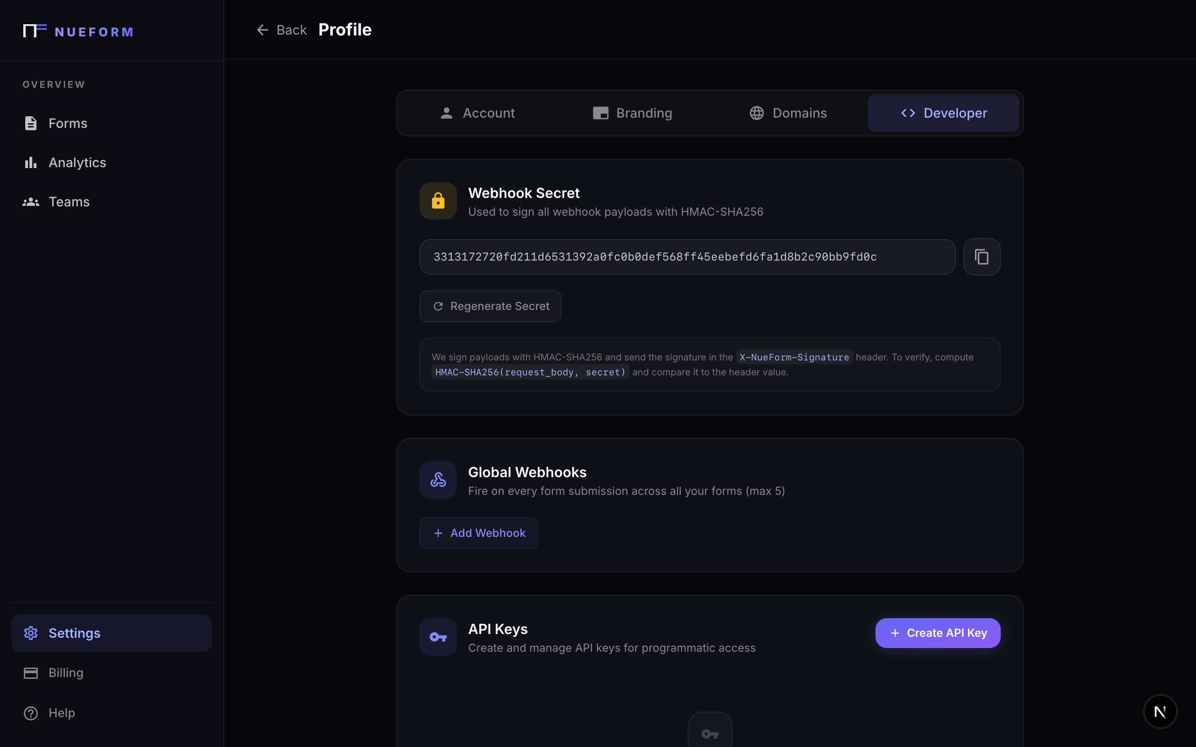Copy the webhook secret to clipboard

(982, 257)
